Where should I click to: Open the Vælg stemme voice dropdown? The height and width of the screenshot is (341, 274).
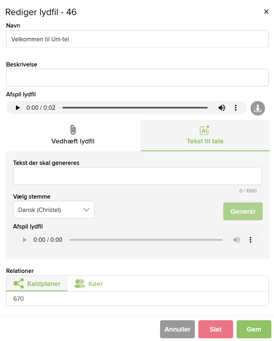(54, 209)
